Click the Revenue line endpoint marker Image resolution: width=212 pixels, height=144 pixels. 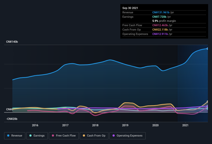coord(208,49)
